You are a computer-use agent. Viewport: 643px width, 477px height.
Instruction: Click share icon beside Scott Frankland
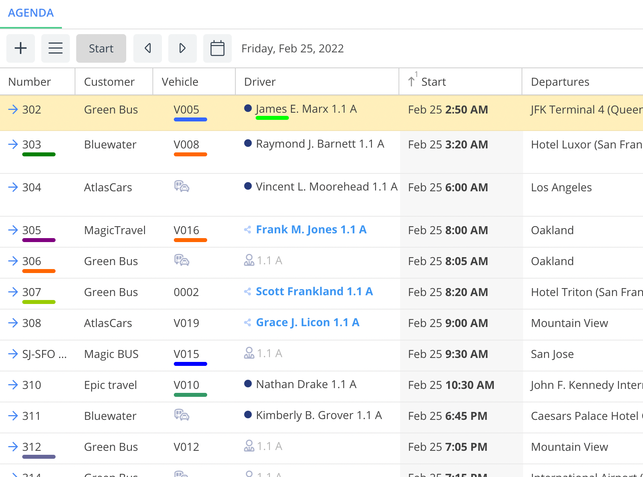[x=248, y=292]
